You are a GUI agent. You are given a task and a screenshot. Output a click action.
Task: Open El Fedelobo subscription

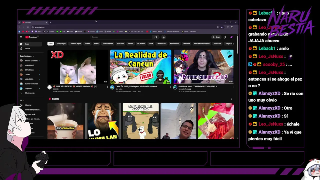(30, 70)
